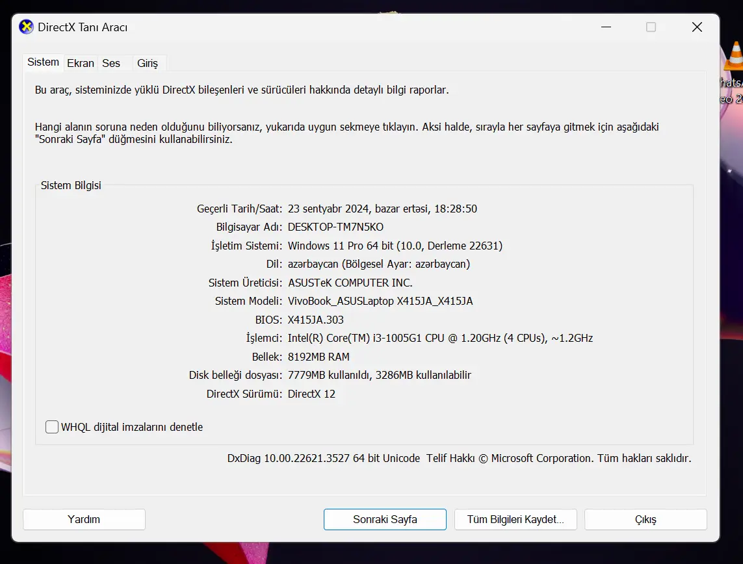Click the Yardım button
Image resolution: width=743 pixels, height=564 pixels.
tap(84, 519)
